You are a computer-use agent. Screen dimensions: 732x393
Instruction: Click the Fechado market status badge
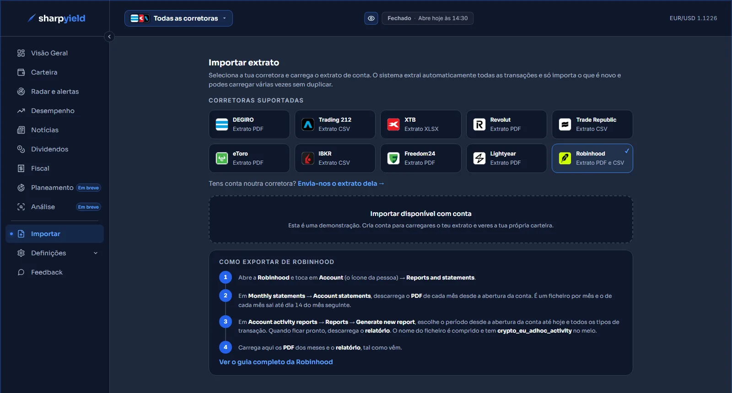[427, 18]
